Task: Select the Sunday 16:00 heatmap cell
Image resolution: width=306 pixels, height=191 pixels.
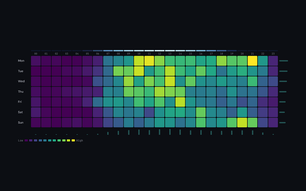Action: pos(201,123)
